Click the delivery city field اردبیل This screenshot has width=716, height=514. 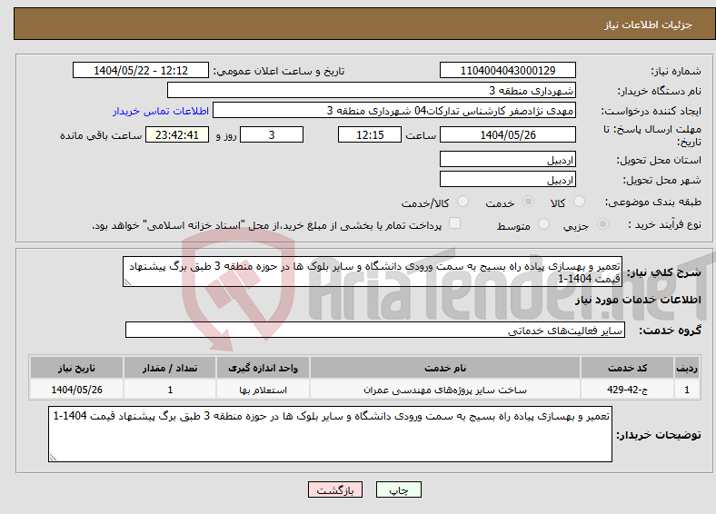[x=508, y=179]
